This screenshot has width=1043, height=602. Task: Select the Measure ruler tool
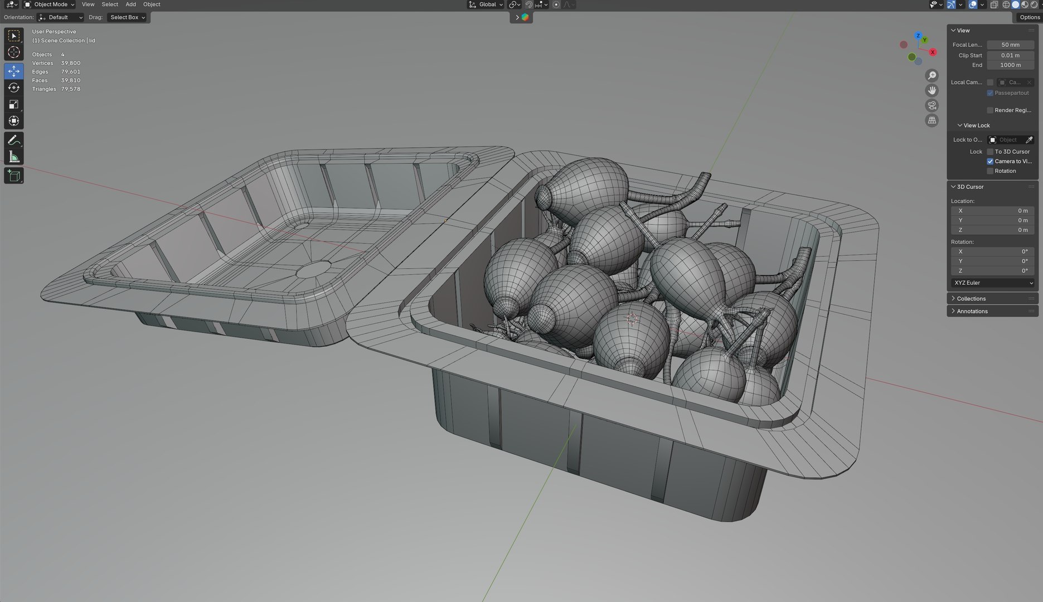tap(14, 157)
